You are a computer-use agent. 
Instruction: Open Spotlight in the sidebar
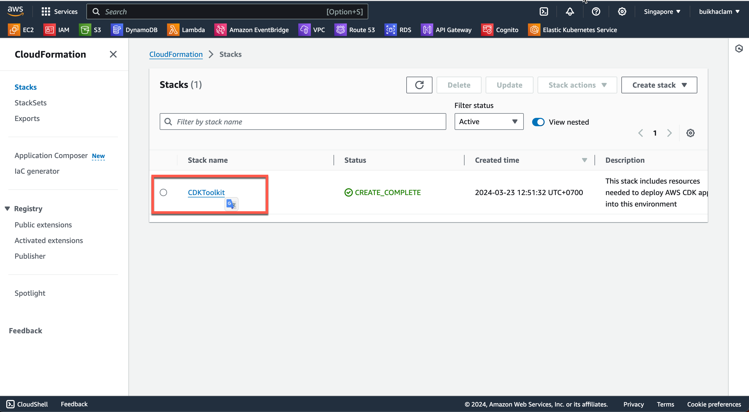click(x=30, y=293)
